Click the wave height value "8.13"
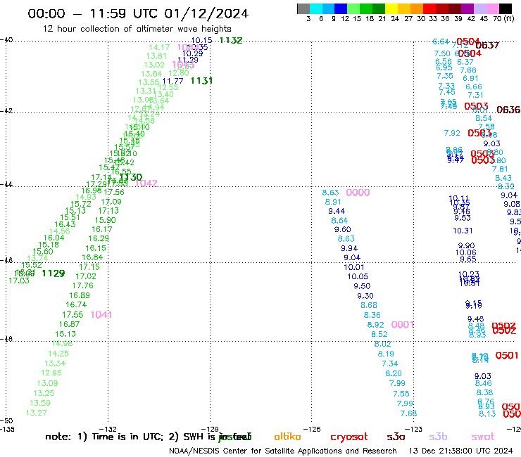Image resolution: width=521 pixels, height=457 pixels. point(487,414)
